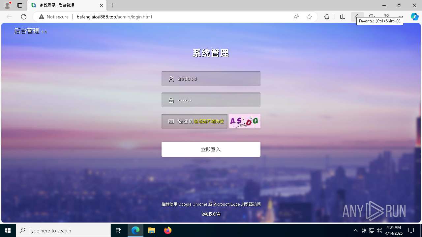Open the Extensions puzzle icon
Screen dimensions: 422x237
point(327,17)
